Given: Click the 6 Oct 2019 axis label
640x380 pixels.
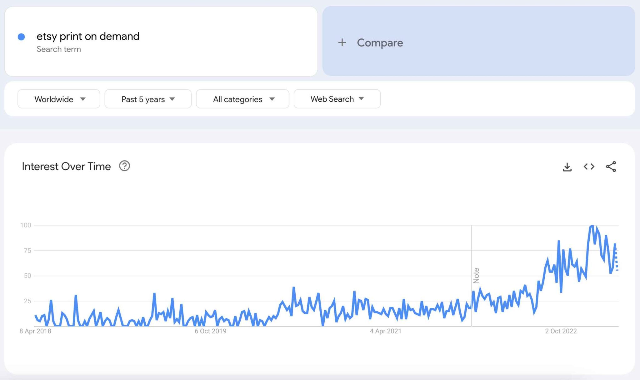Looking at the screenshot, I should click(x=211, y=331).
